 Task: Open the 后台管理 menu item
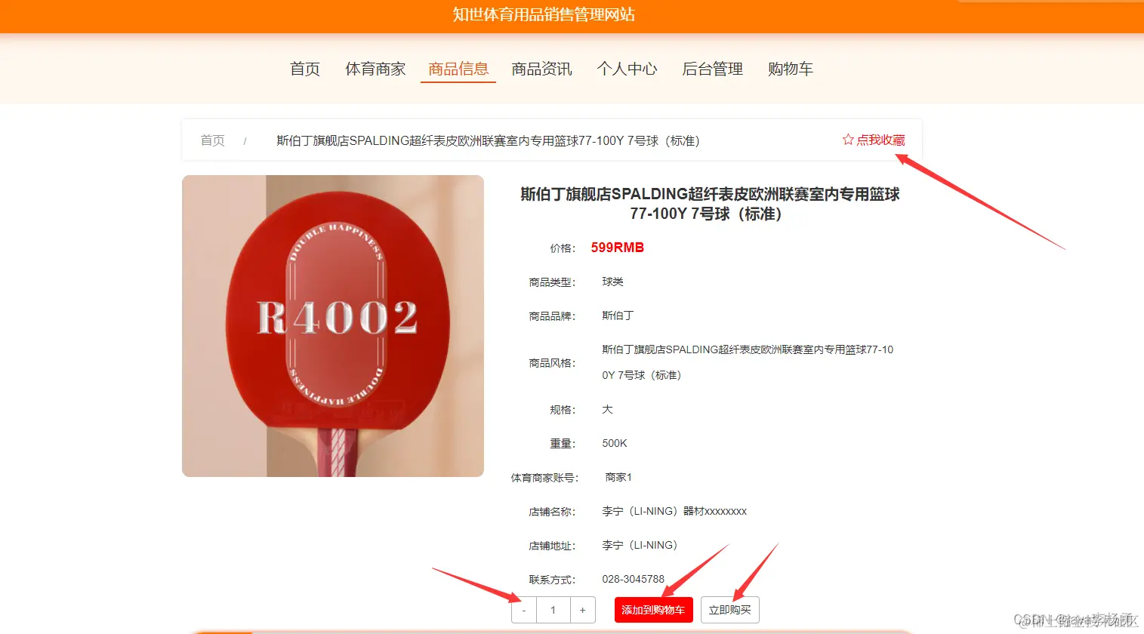[712, 69]
